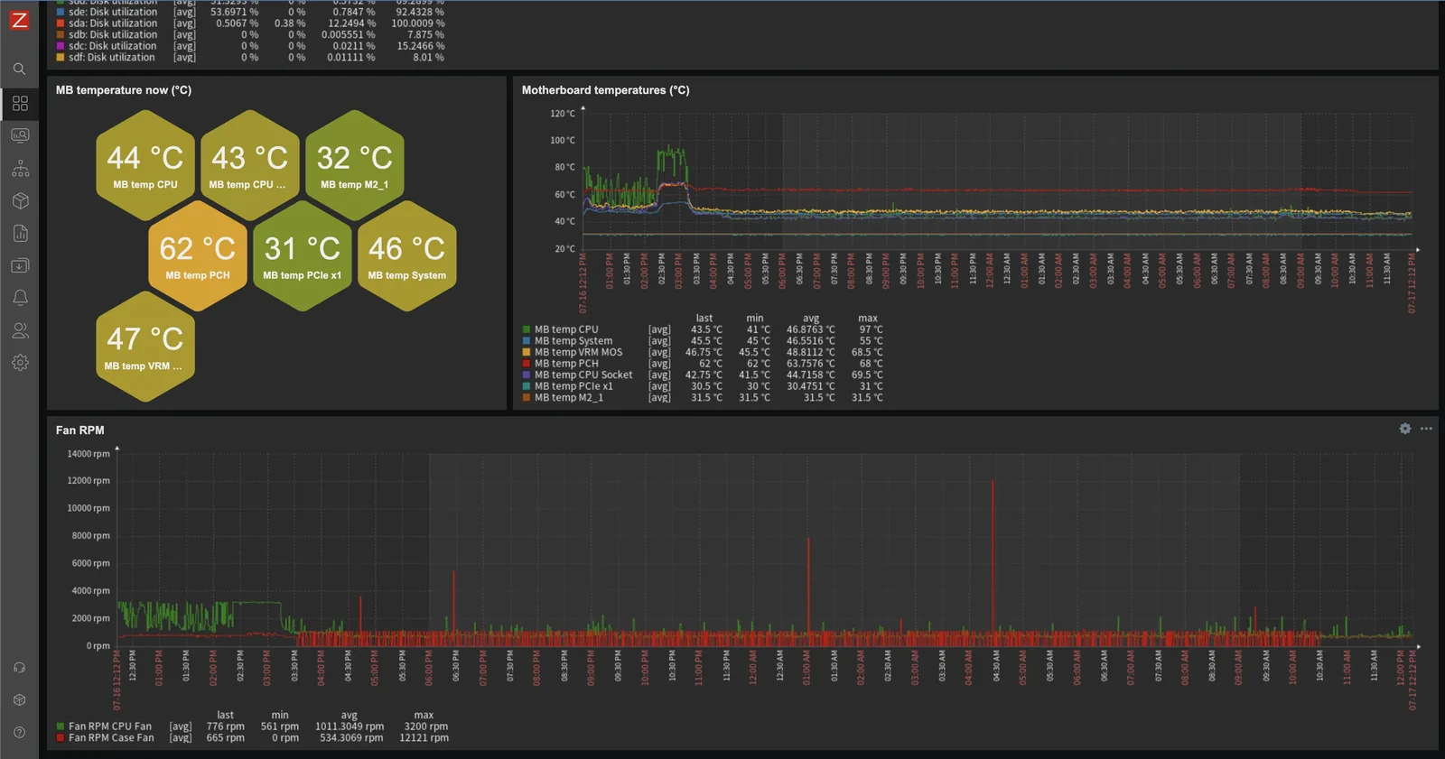The width and height of the screenshot is (1445, 759).
Task: Click the 3200 rpm max value
Action: point(426,727)
